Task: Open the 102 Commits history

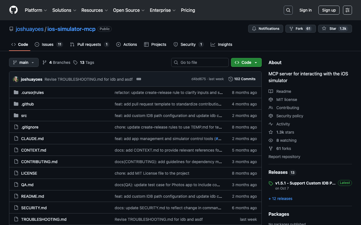Action: tap(242, 79)
